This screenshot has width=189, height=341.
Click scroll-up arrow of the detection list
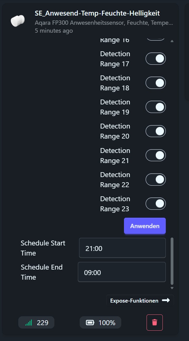(172, 41)
